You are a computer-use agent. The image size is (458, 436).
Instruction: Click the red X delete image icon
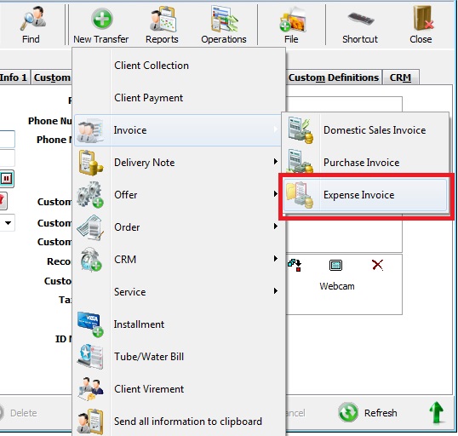coord(377,265)
